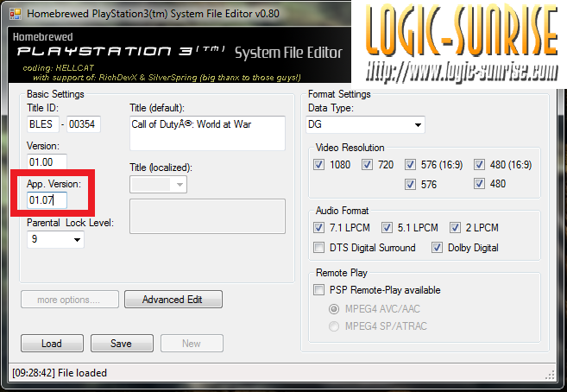Image resolution: width=567 pixels, height=392 pixels.
Task: Click the Load button
Action: (x=52, y=343)
